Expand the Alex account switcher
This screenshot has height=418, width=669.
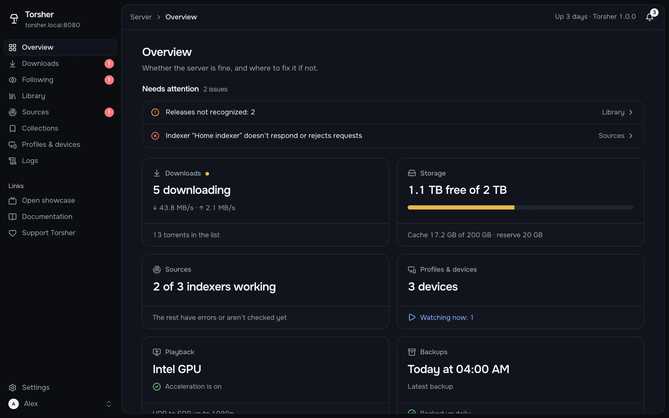[x=109, y=404]
